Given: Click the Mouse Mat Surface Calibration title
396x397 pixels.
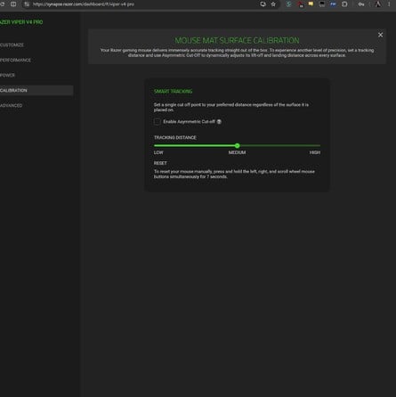Looking at the screenshot, I should pyautogui.click(x=237, y=40).
